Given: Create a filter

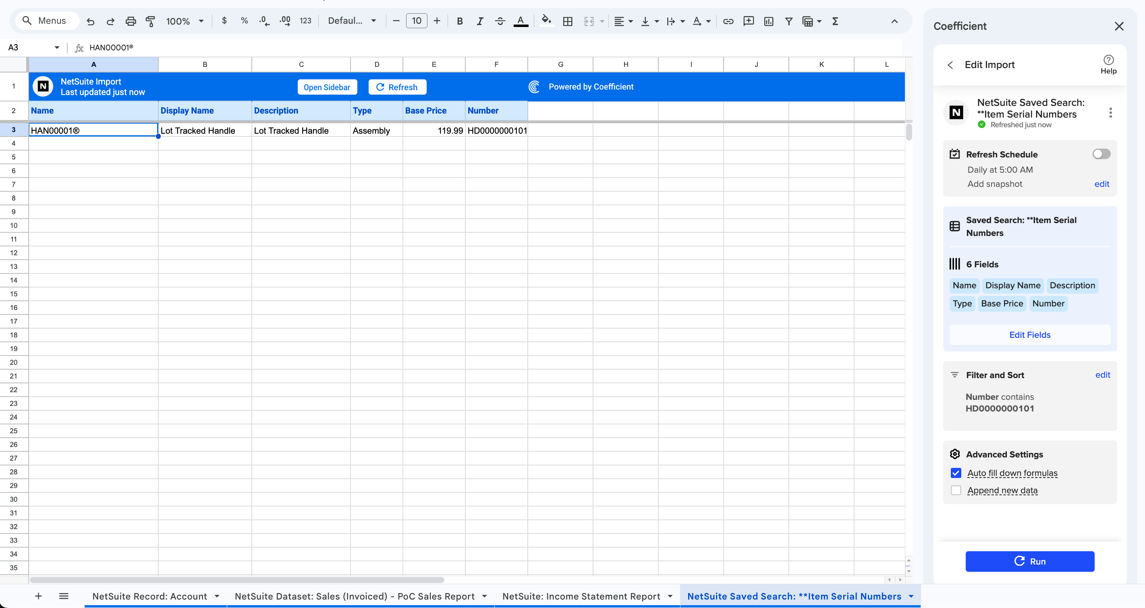Looking at the screenshot, I should [788, 21].
